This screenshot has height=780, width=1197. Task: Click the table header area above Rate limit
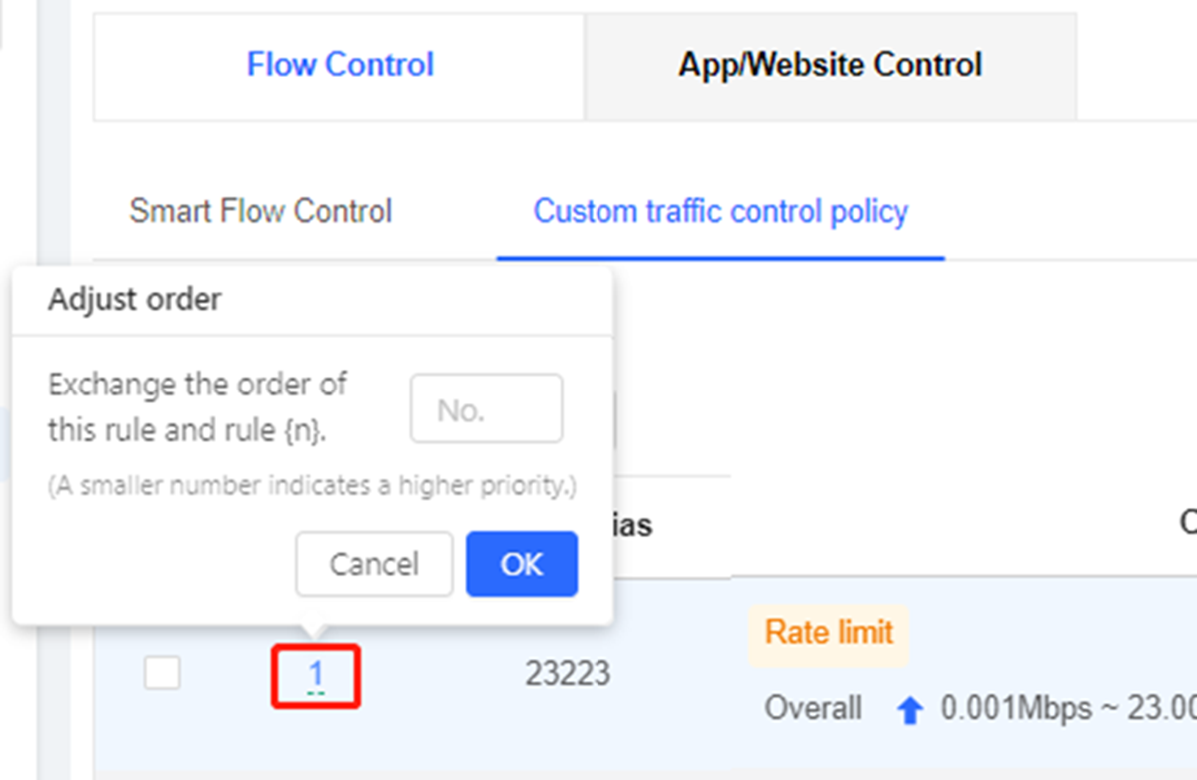tap(828, 524)
